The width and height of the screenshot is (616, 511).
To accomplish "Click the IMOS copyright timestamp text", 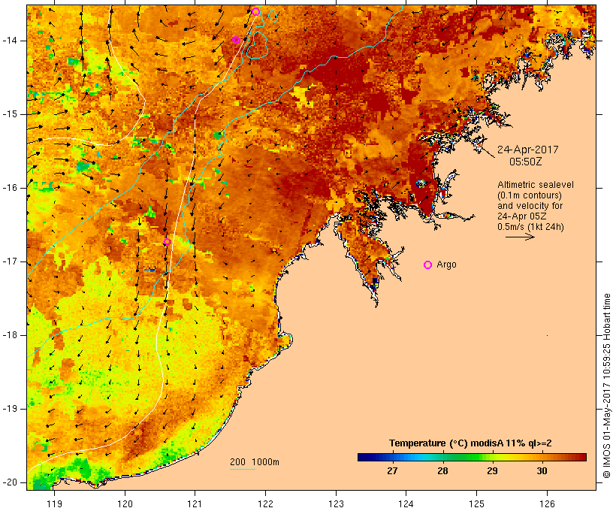I will tap(607, 386).
